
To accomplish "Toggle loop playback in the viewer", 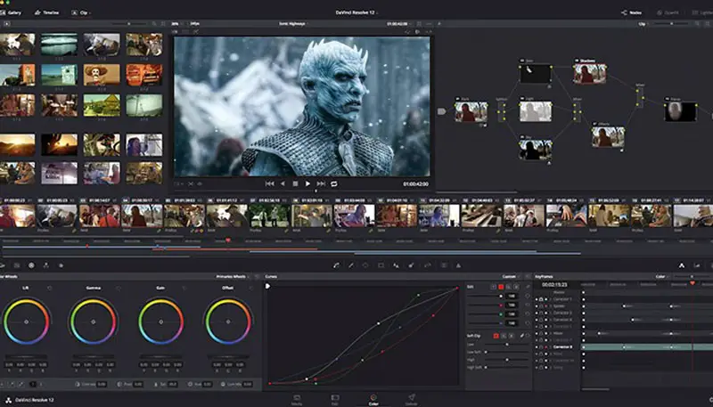I will click(333, 183).
